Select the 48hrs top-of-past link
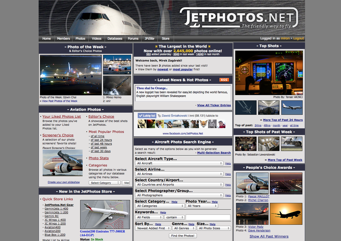The height and width of the screenshot is (241, 341). coord(267,125)
